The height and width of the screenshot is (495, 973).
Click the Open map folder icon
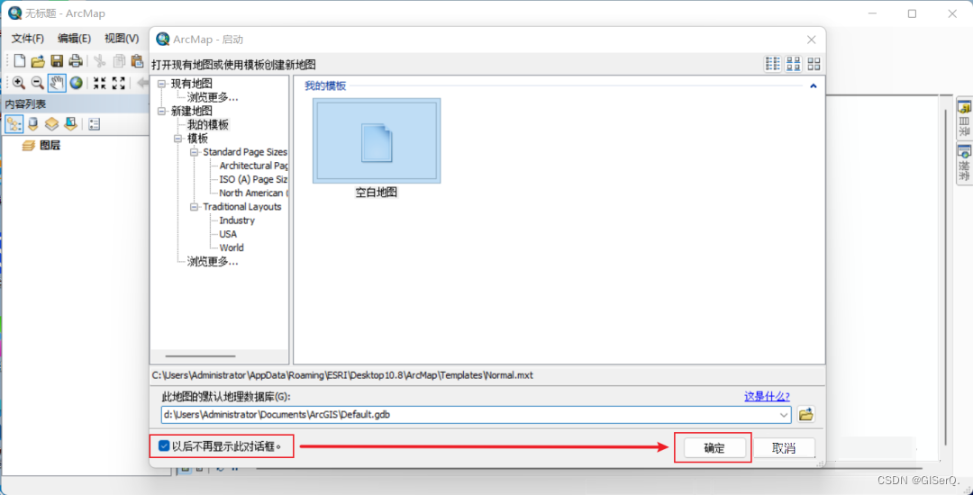click(x=39, y=60)
